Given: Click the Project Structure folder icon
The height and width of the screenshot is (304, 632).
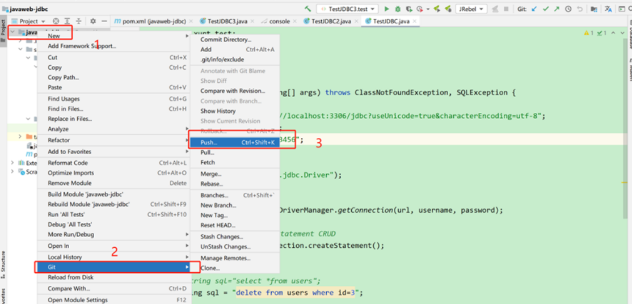Looking at the screenshot, I should pos(594,9).
